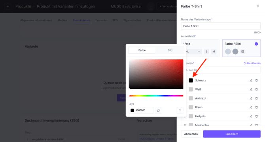
Task: Click the image icon in Farbe / Bild card
Action: point(243,52)
